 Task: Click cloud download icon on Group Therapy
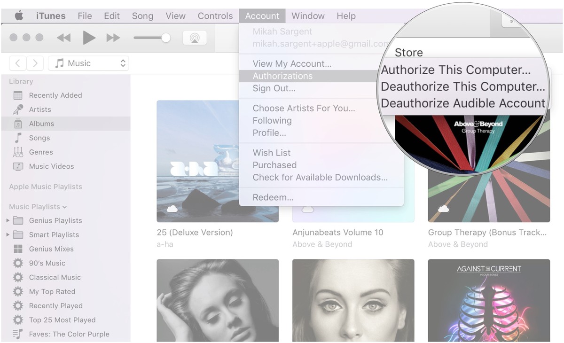point(444,209)
